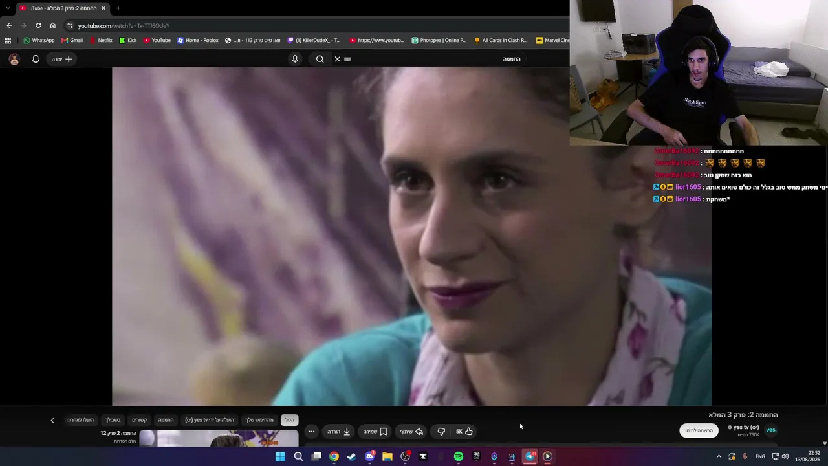Expand the tab search dropdown arrow
Screen dimensions: 828x466
8,8
